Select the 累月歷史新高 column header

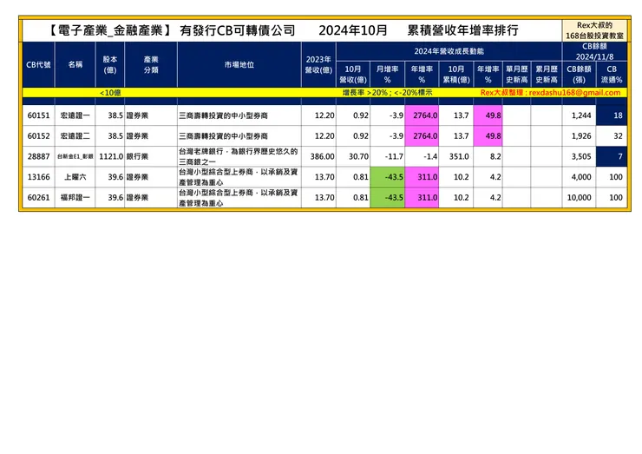click(x=547, y=74)
